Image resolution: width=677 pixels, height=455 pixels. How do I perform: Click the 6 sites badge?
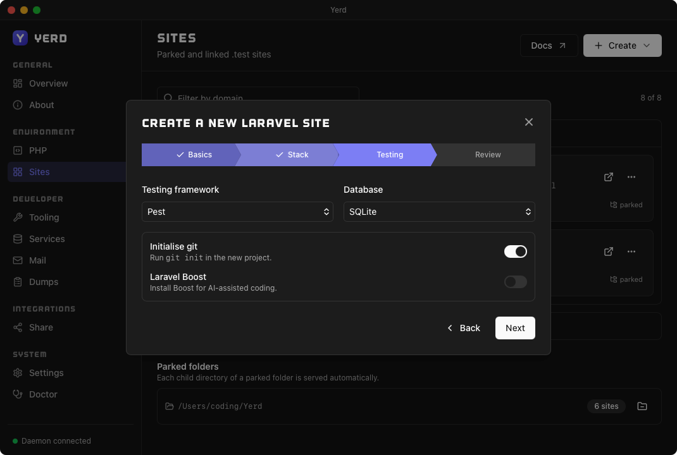606,406
